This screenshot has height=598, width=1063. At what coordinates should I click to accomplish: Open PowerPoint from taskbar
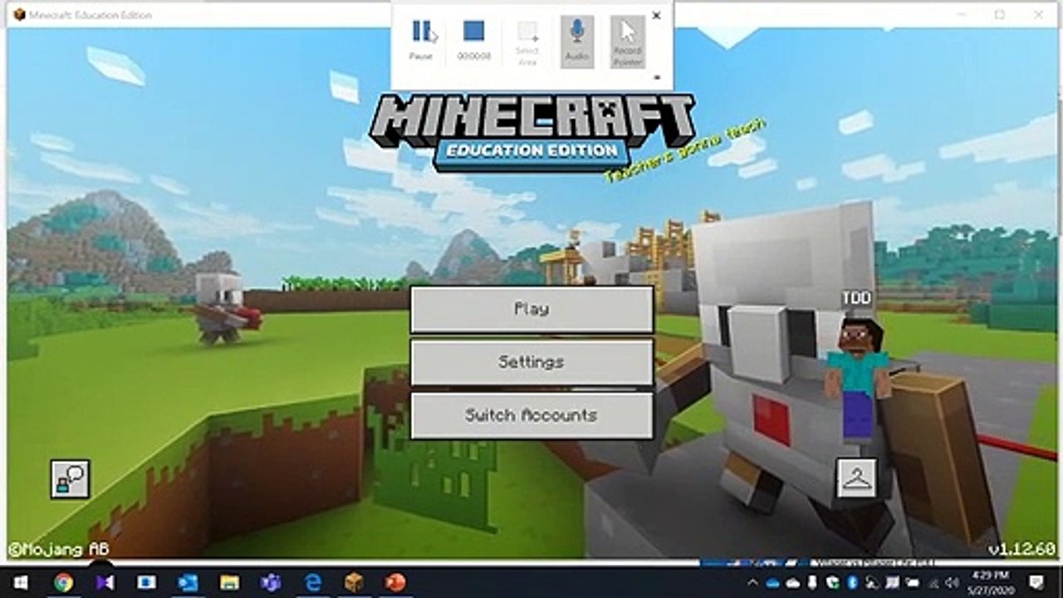[x=396, y=582]
